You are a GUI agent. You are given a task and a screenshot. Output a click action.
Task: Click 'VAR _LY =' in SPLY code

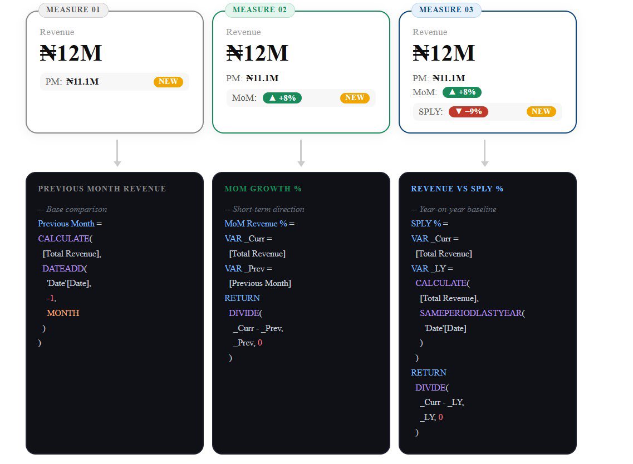pos(432,268)
